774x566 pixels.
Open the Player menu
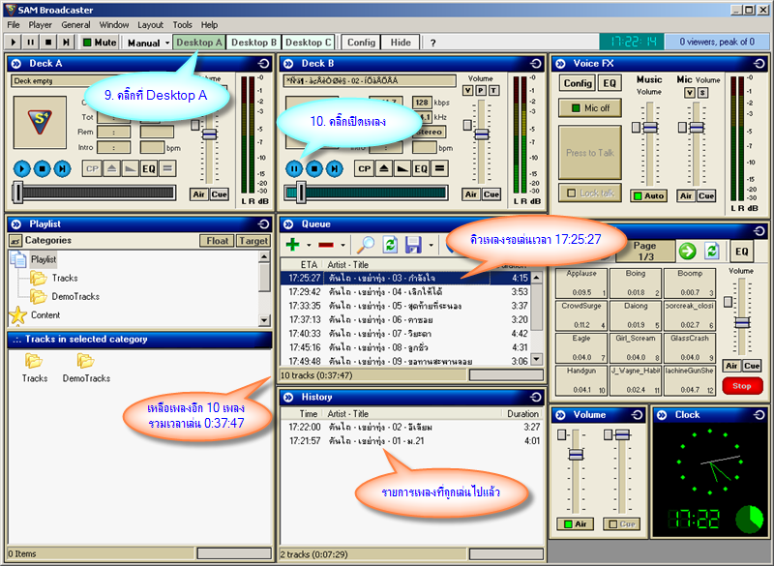[40, 25]
